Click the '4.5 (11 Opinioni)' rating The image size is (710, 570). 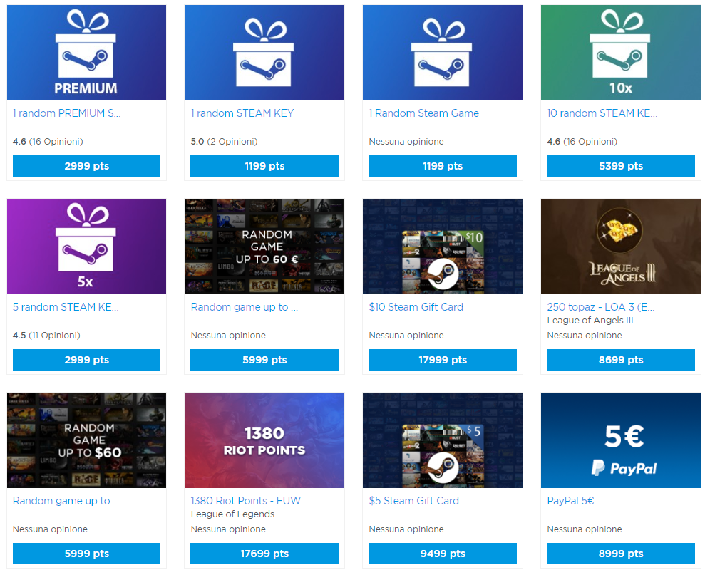tap(46, 336)
